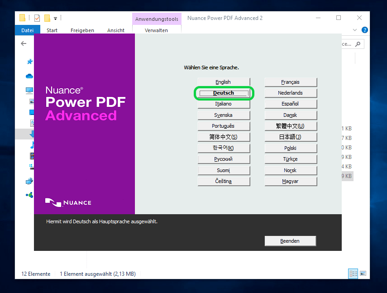The height and width of the screenshot is (293, 387).
Task: Open the Customize Quick Access Toolbar dropdown
Action: (x=56, y=18)
